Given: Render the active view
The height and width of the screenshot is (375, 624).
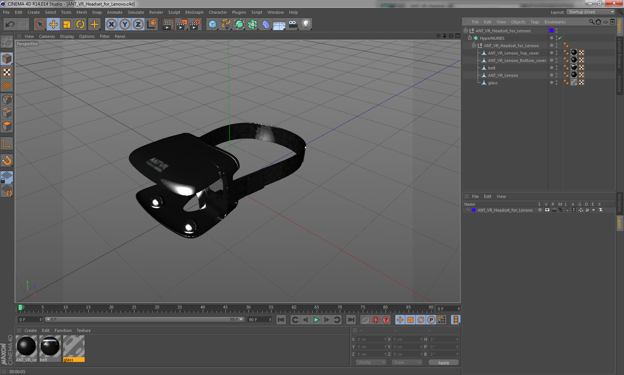Looking at the screenshot, I should (168, 25).
